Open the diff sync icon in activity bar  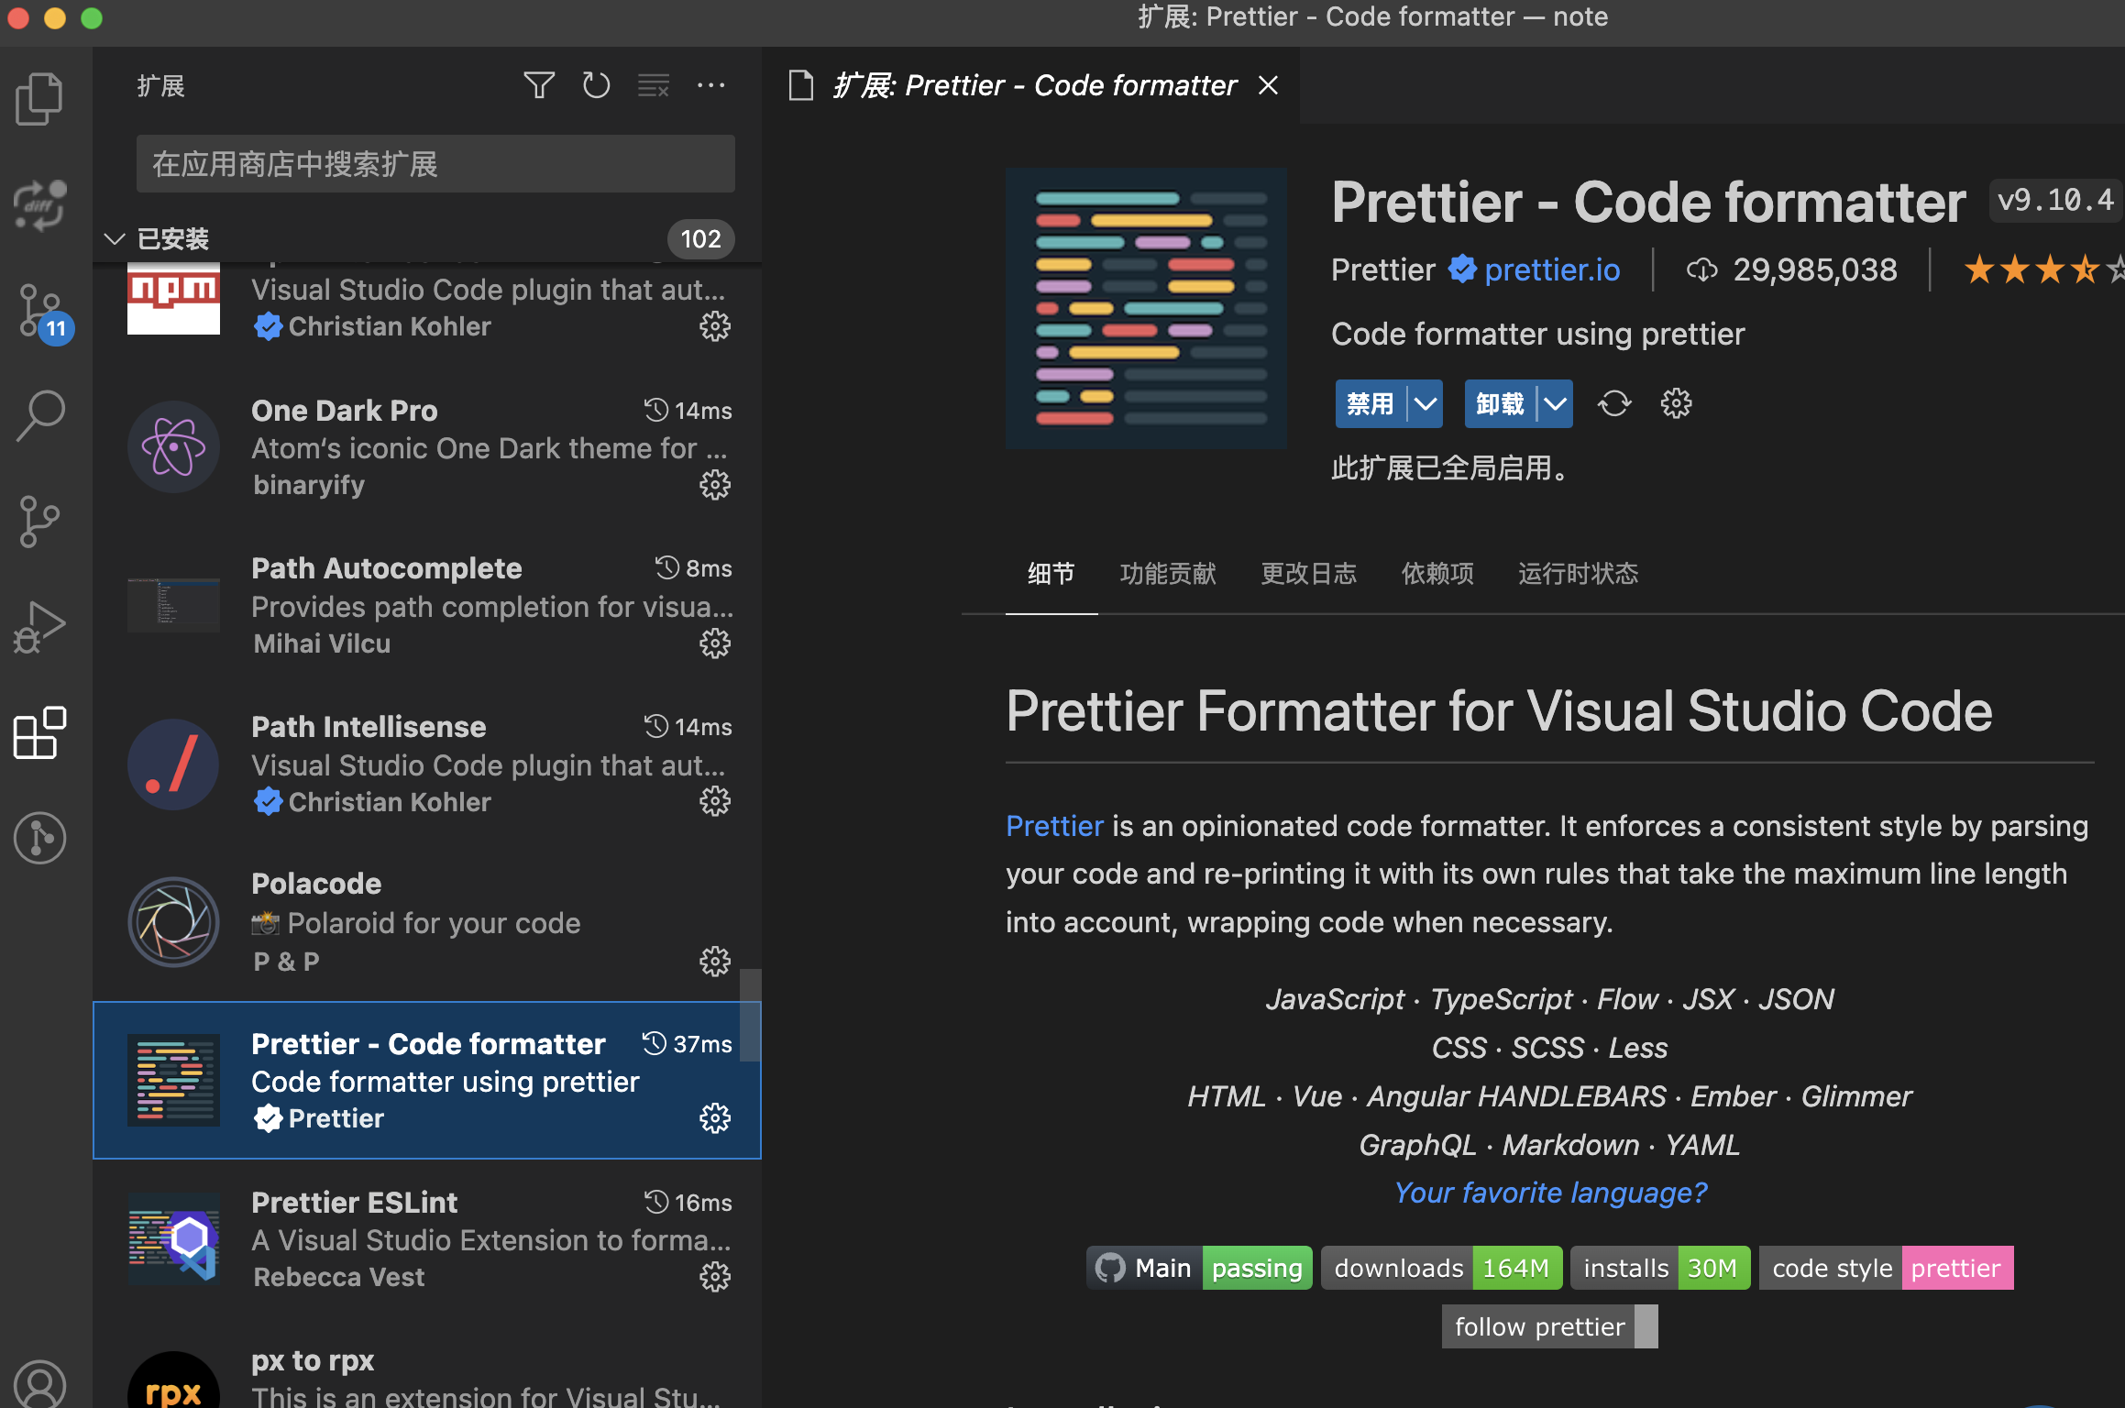click(39, 204)
